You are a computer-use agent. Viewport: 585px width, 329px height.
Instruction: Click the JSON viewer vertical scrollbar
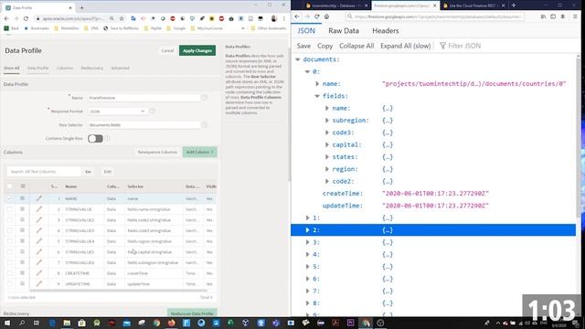point(579,138)
